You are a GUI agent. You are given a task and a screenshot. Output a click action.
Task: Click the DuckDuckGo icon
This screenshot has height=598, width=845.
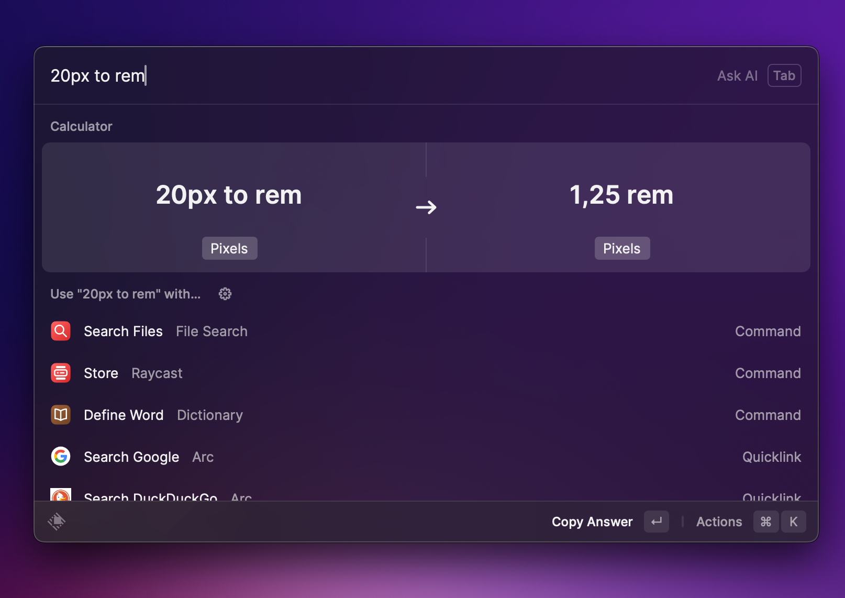tap(61, 495)
